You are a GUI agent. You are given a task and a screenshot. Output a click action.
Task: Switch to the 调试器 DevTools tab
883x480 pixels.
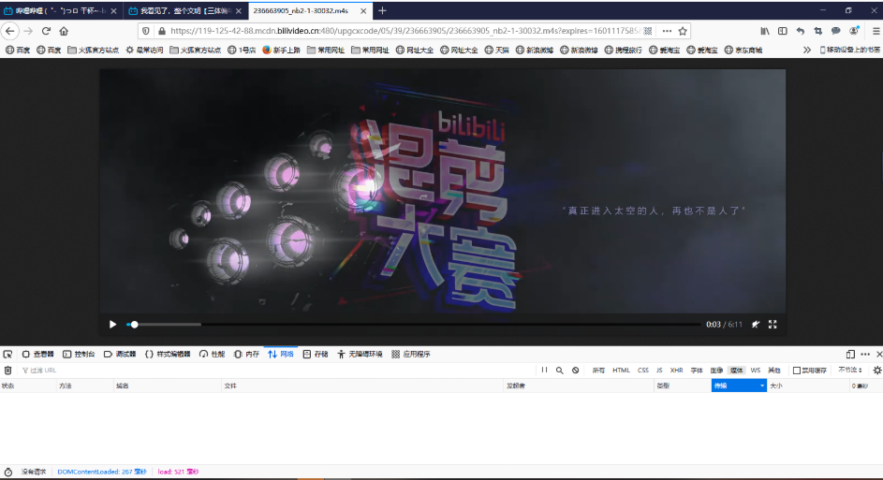(120, 354)
